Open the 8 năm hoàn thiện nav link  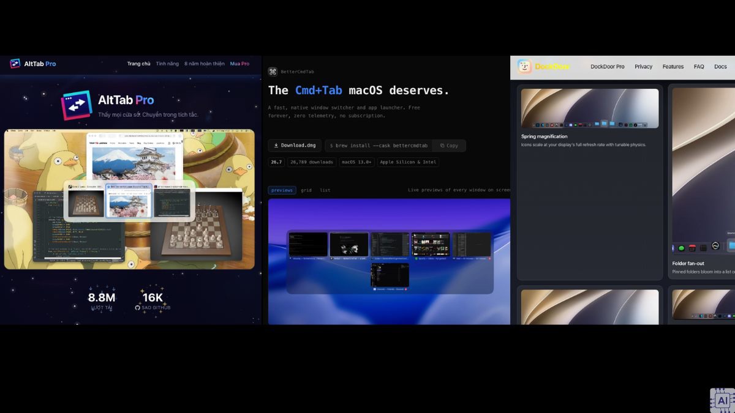(x=205, y=64)
